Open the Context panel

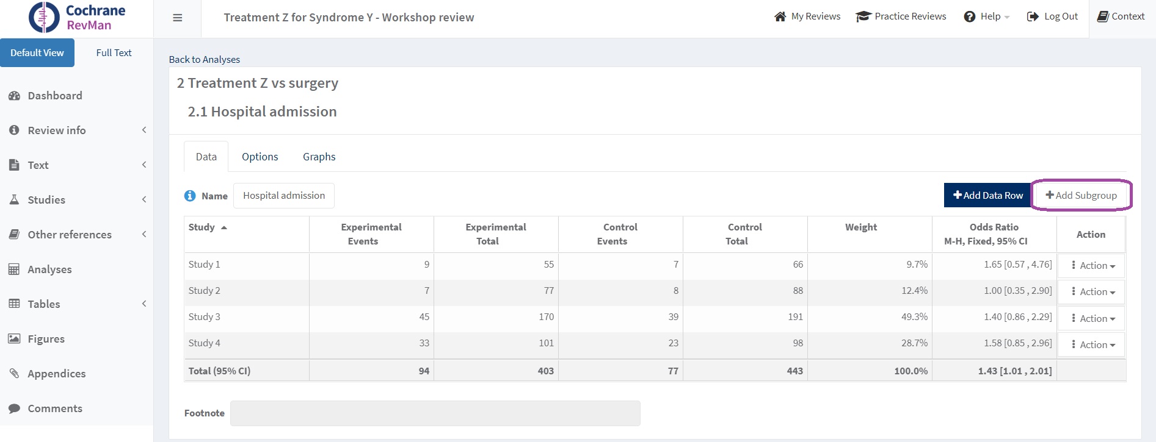(x=1121, y=16)
